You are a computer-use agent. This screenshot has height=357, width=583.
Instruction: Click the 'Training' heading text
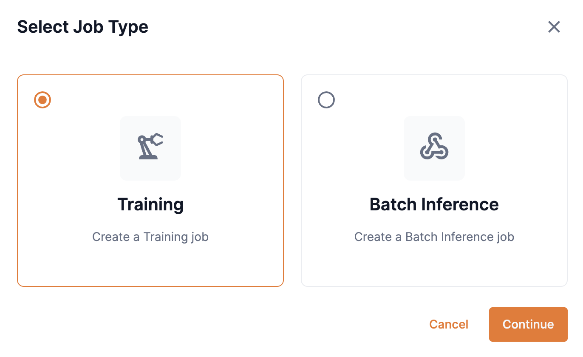pyautogui.click(x=150, y=204)
